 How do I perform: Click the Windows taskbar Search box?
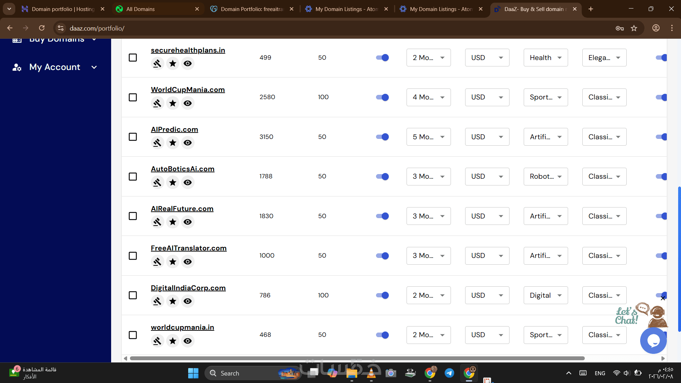coord(253,373)
